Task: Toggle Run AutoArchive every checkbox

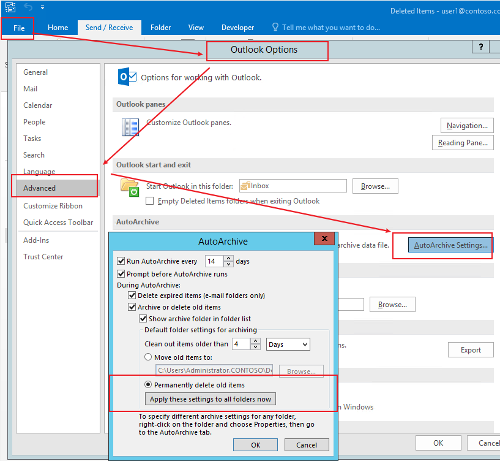Action: coord(121,261)
